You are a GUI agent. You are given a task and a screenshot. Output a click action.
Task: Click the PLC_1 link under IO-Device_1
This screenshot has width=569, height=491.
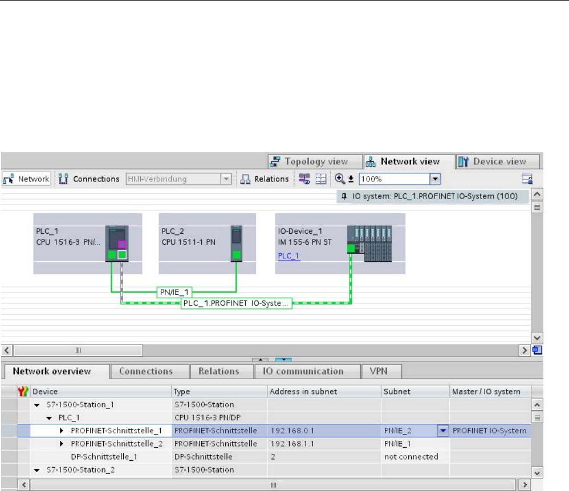[289, 256]
